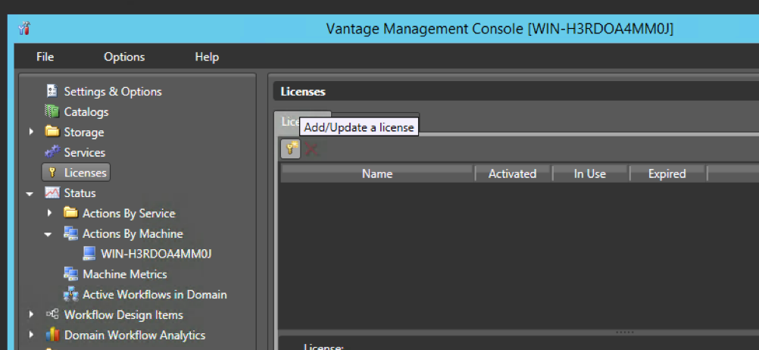Select Services in the tree

[85, 152]
